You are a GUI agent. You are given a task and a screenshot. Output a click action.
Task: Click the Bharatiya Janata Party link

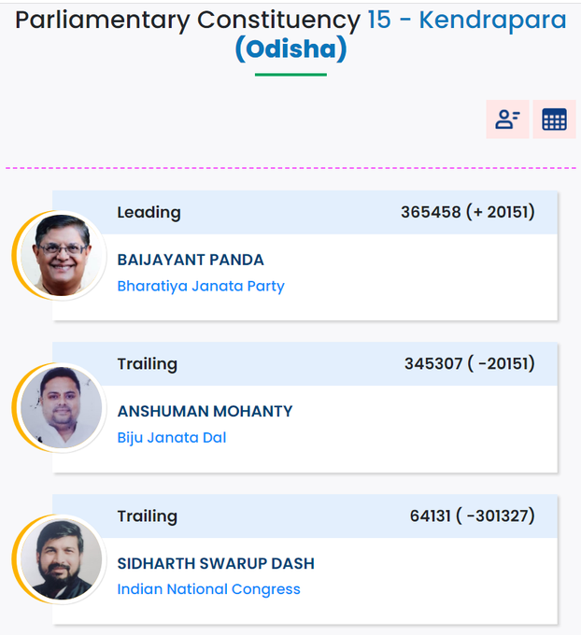coord(201,287)
